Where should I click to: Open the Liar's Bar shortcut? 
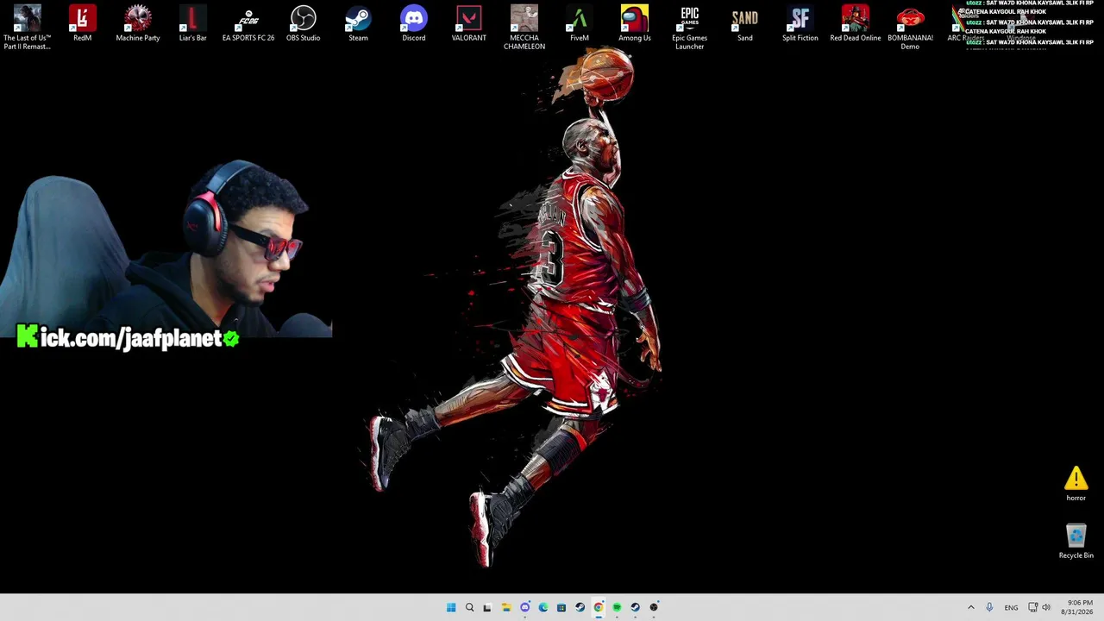click(x=192, y=23)
